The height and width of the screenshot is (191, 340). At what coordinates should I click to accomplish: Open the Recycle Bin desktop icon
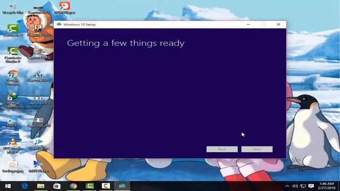[x=13, y=8]
